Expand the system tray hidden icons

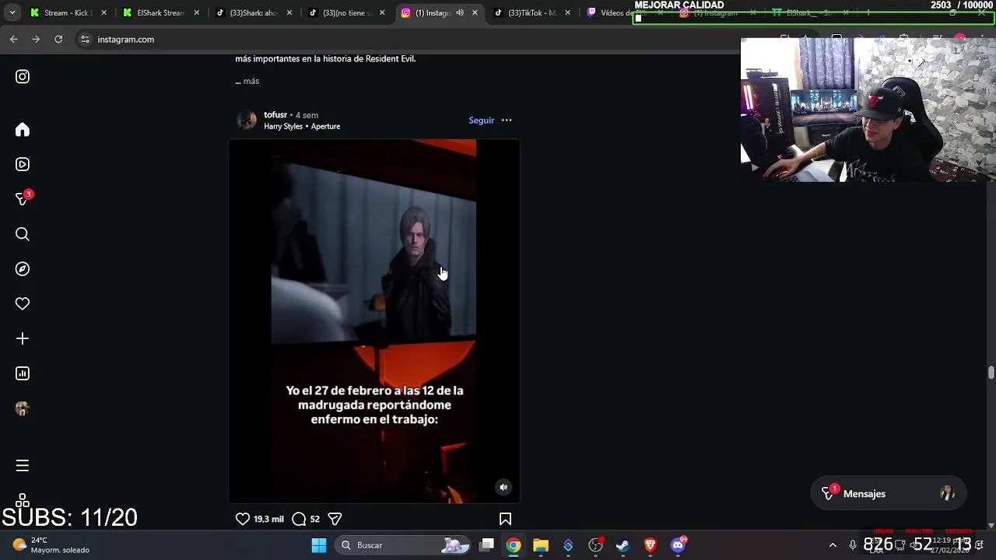tap(833, 545)
